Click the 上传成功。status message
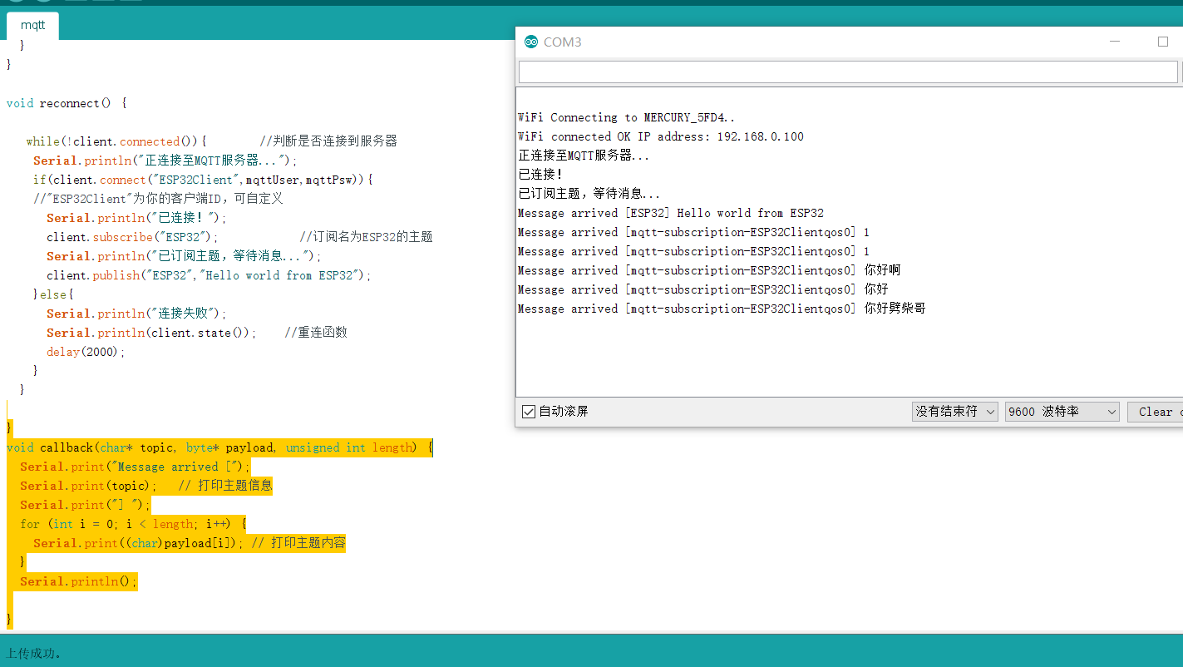Screen dimensions: 1183x667 34,654
